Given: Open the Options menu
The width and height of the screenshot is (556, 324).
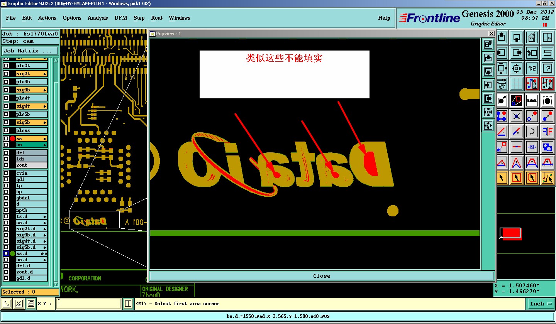Looking at the screenshot, I should pos(72,18).
